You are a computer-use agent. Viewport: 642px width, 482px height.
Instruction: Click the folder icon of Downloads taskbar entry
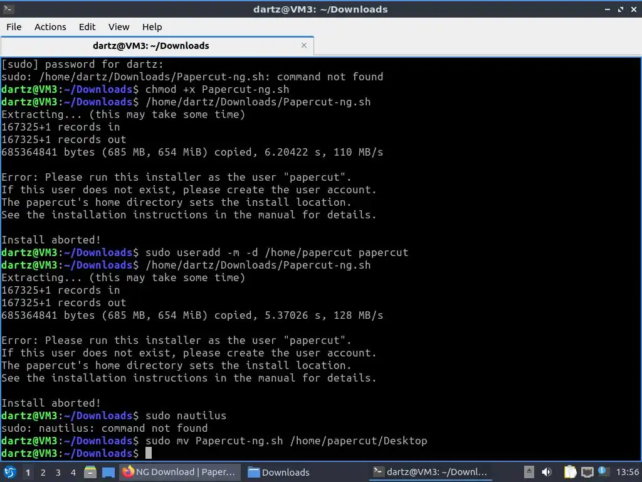click(254, 472)
